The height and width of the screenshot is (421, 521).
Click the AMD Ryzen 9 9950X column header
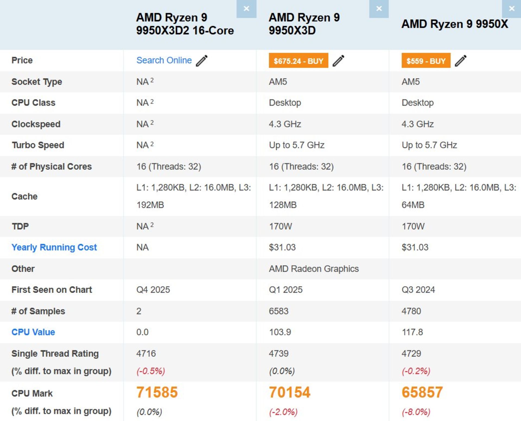(454, 24)
